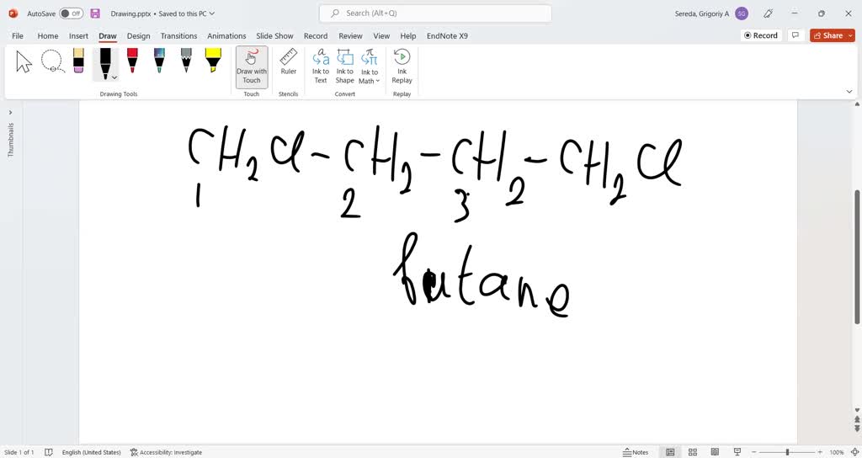Click the pen coming-soon features icon
Screen dimensions: 862x458
tap(769, 13)
